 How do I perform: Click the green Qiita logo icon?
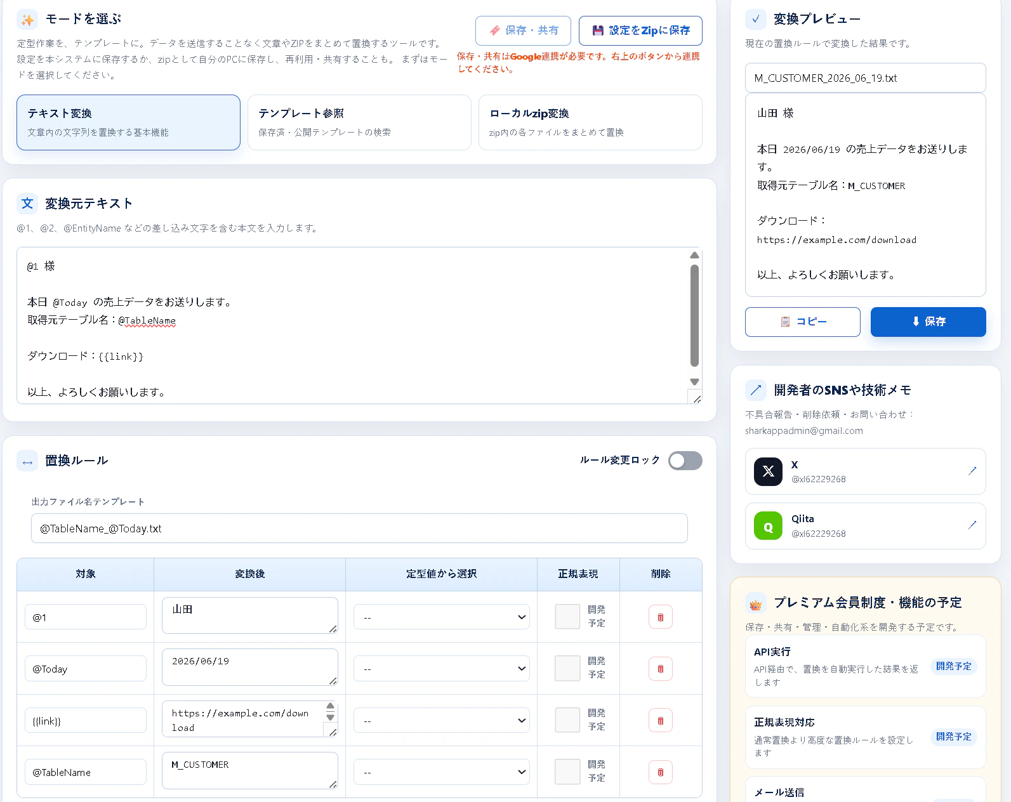click(x=768, y=526)
